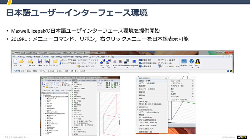Viewport: 250px width, 140px height.
Task: Select IcepakDesign1 in the project tree
Action: (57, 97)
